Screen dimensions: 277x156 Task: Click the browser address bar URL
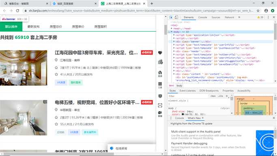(141, 11)
